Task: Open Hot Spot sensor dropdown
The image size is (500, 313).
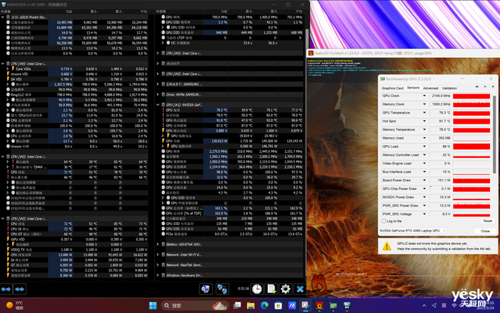Action: click(x=424, y=121)
